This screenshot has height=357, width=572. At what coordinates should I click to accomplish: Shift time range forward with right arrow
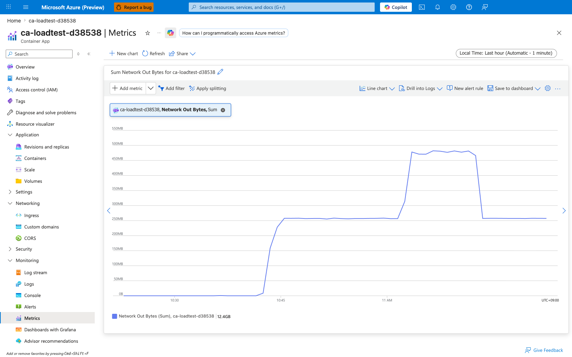564,211
